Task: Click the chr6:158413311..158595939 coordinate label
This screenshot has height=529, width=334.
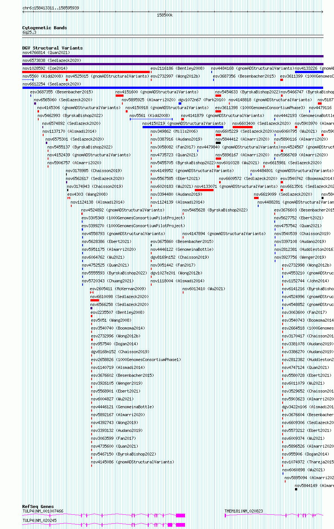Action: 51,8
